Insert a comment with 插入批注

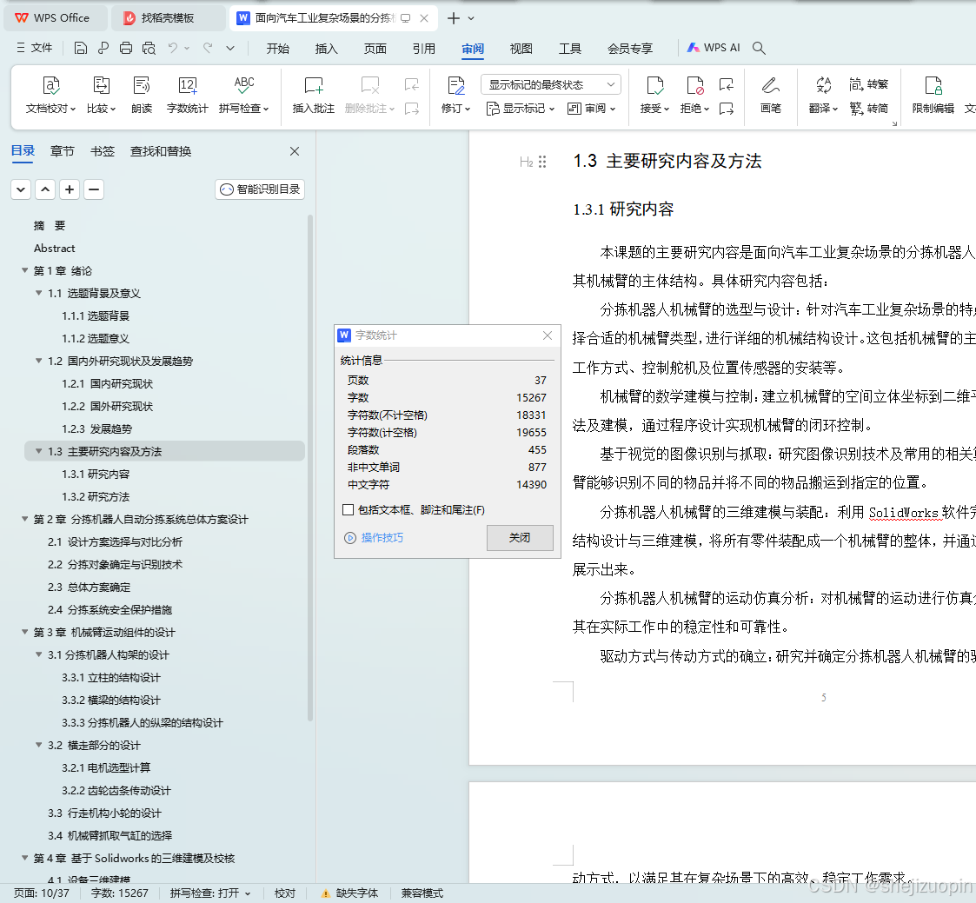(313, 96)
